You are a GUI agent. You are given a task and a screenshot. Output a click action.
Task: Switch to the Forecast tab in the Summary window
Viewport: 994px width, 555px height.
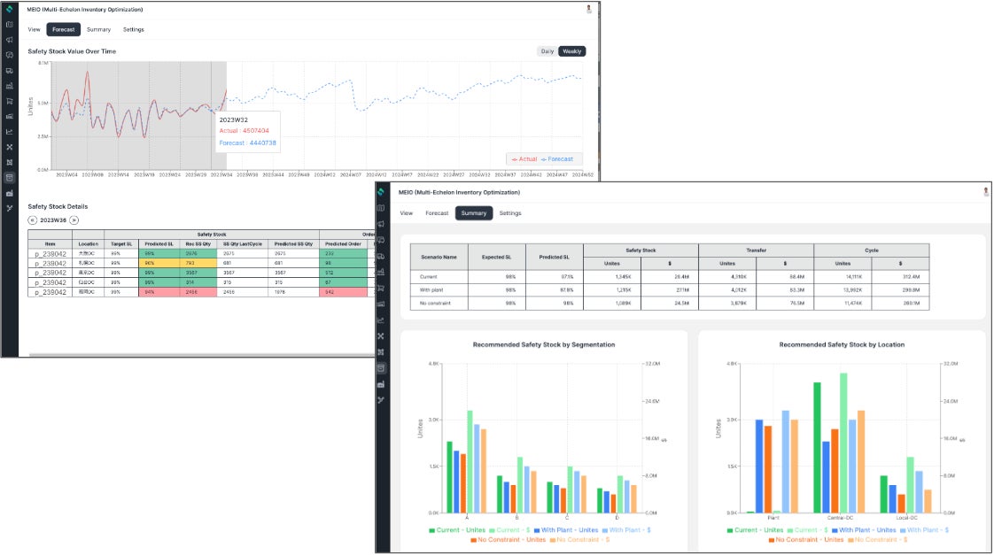point(437,213)
